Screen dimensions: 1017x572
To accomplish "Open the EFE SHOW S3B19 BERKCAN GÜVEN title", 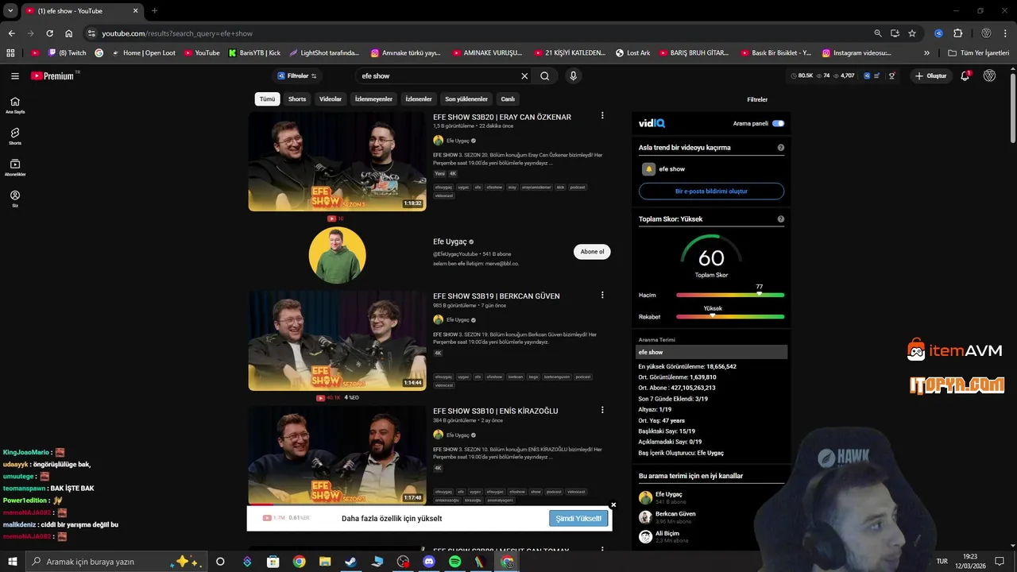I will coord(497,296).
